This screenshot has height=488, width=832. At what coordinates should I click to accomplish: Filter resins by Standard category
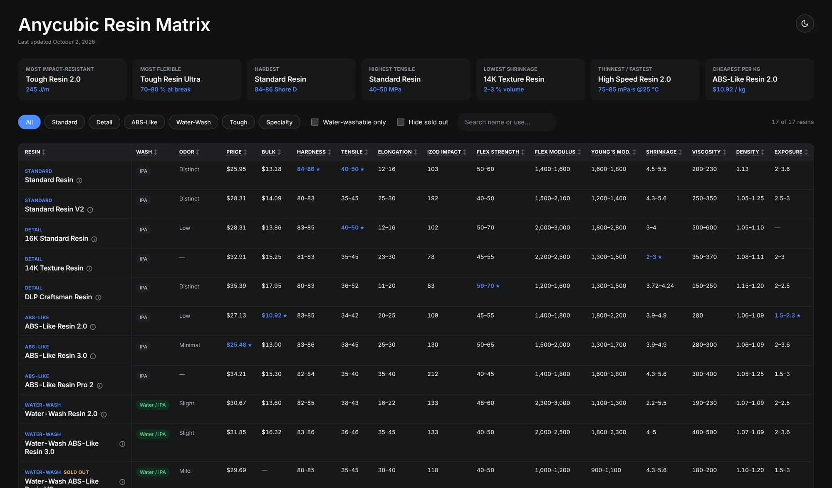coord(64,122)
